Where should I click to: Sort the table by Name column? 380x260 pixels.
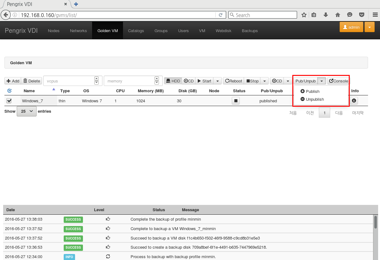click(29, 91)
